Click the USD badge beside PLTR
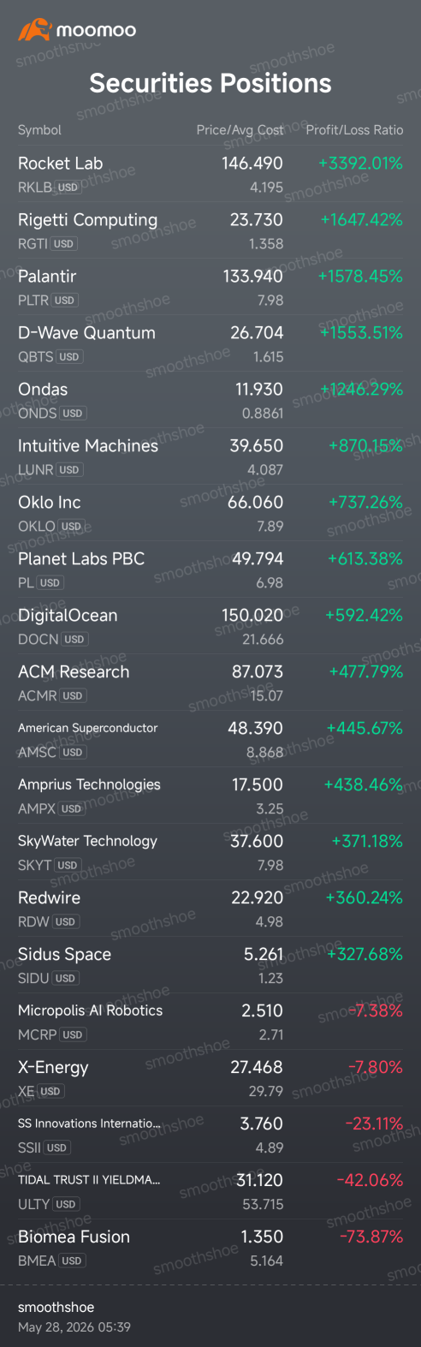Screen dimensions: 421x1347 pyautogui.click(x=65, y=301)
